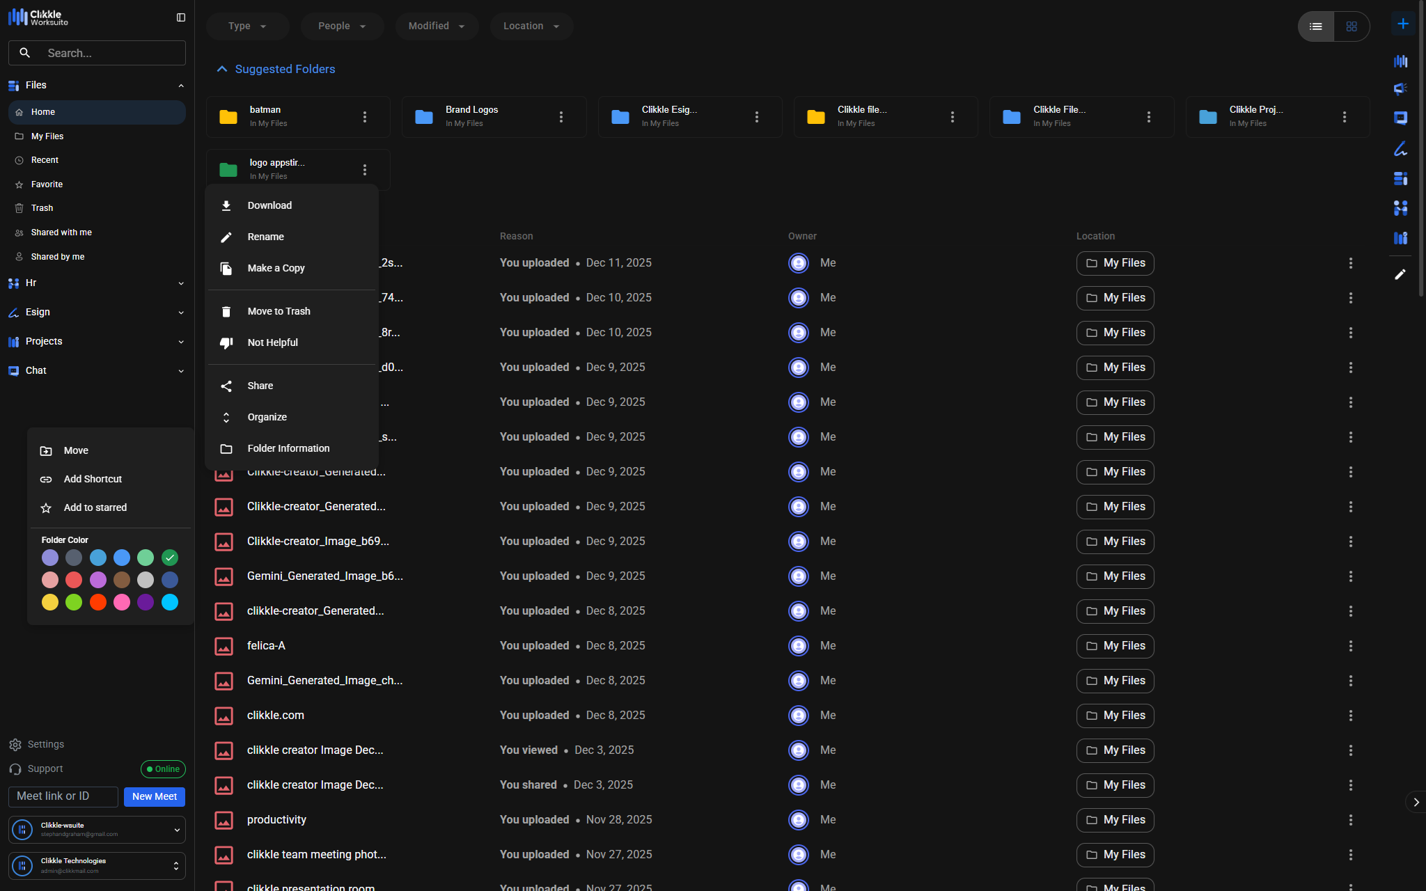This screenshot has height=891, width=1426.
Task: Collapse the Suggested Folders section
Action: tap(222, 69)
